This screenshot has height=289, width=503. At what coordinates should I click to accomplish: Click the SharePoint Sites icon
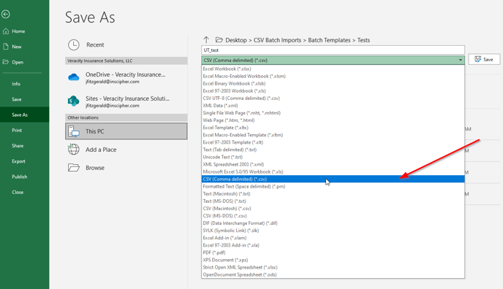(x=74, y=101)
